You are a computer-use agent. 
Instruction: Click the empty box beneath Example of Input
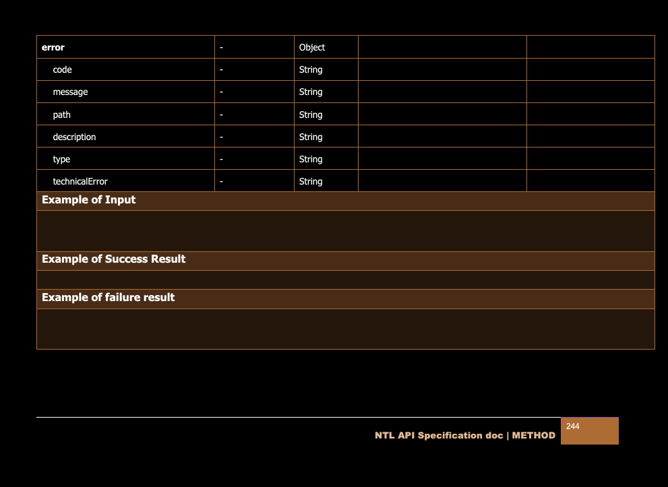345,231
